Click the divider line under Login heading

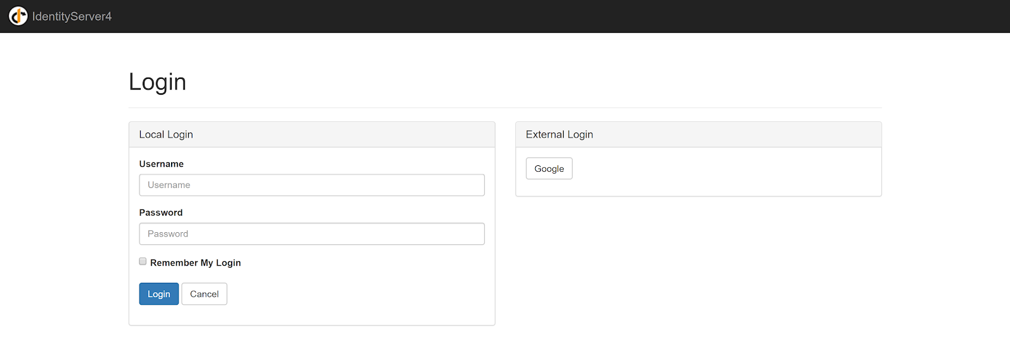click(505, 108)
